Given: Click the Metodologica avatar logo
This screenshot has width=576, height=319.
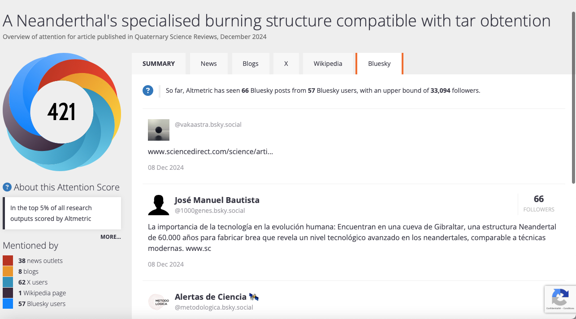Looking at the screenshot, I should (x=159, y=302).
